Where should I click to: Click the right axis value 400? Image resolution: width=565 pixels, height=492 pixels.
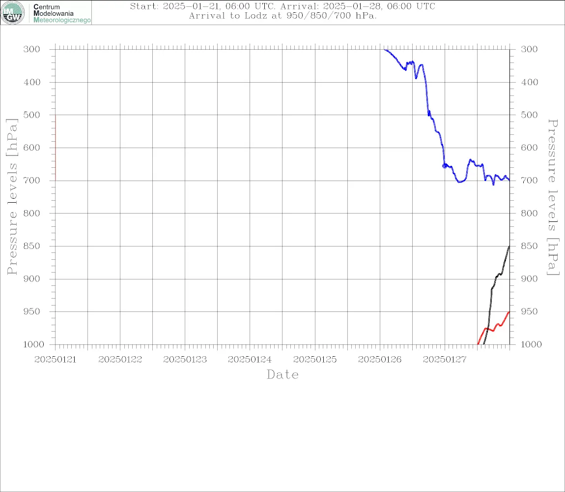tap(529, 82)
